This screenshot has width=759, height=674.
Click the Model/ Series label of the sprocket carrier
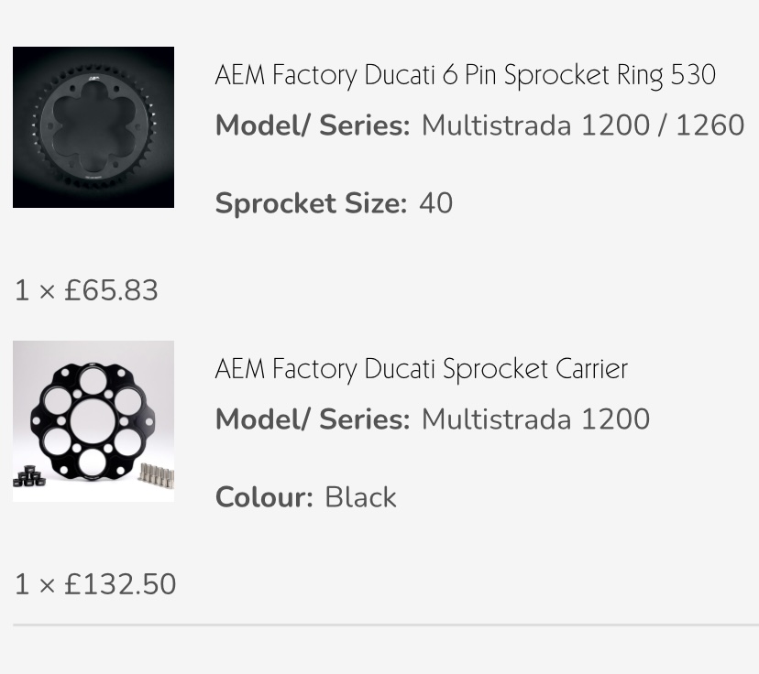coord(313,419)
